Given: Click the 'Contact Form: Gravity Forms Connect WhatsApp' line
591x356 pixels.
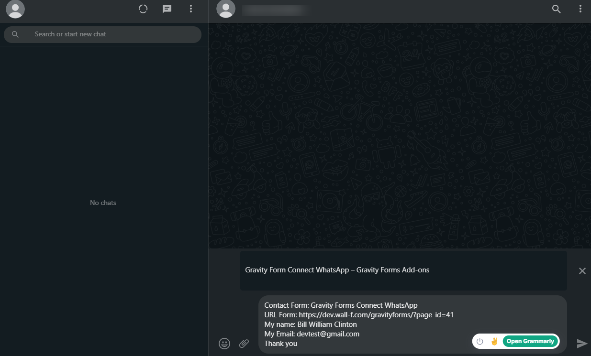Looking at the screenshot, I should pyautogui.click(x=341, y=305).
